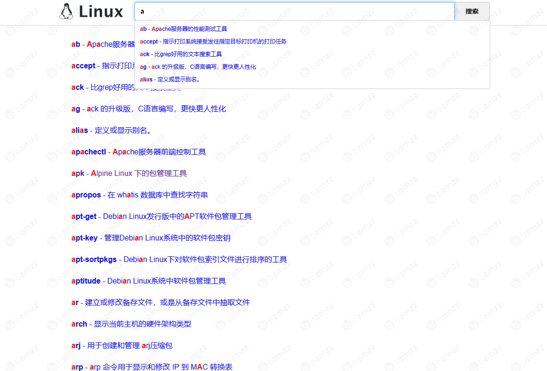Open 'ar - 建立或修改备存文件' link

(x=161, y=303)
